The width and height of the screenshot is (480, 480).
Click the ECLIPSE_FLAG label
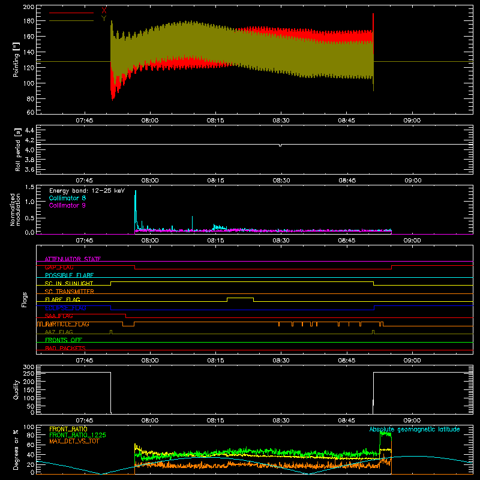pos(65,308)
